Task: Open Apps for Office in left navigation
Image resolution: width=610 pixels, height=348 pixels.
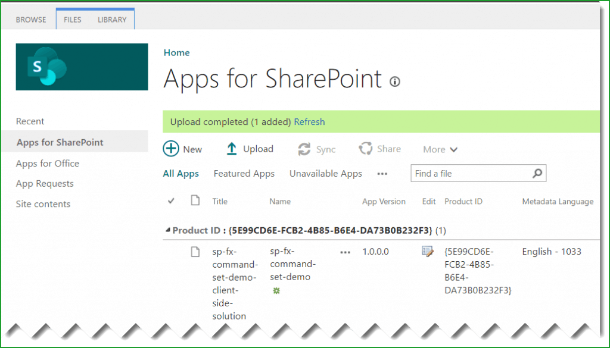Action: pos(48,164)
